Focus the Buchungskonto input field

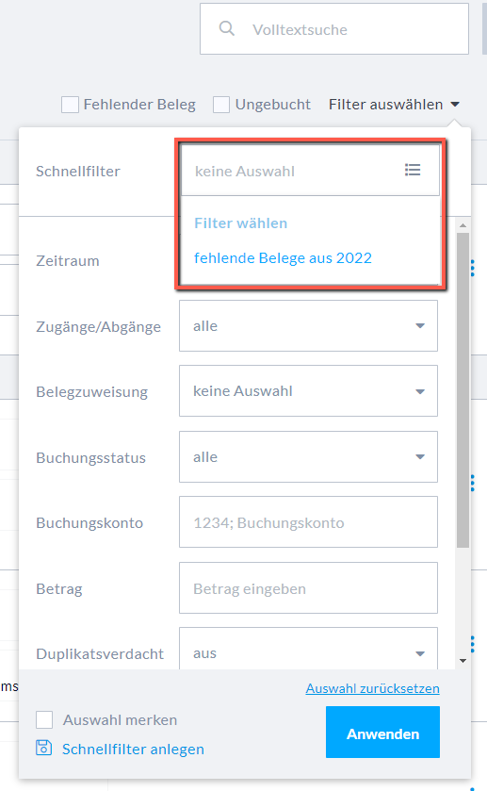point(309,522)
